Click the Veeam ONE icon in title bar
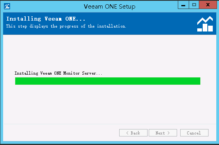This screenshot has height=145, width=219. click(x=7, y=7)
